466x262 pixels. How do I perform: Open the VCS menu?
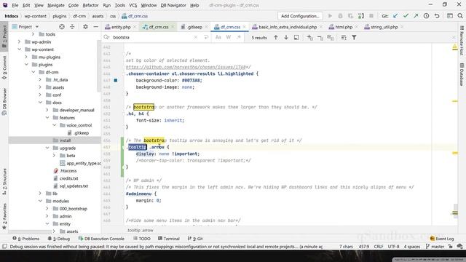pos(133,5)
